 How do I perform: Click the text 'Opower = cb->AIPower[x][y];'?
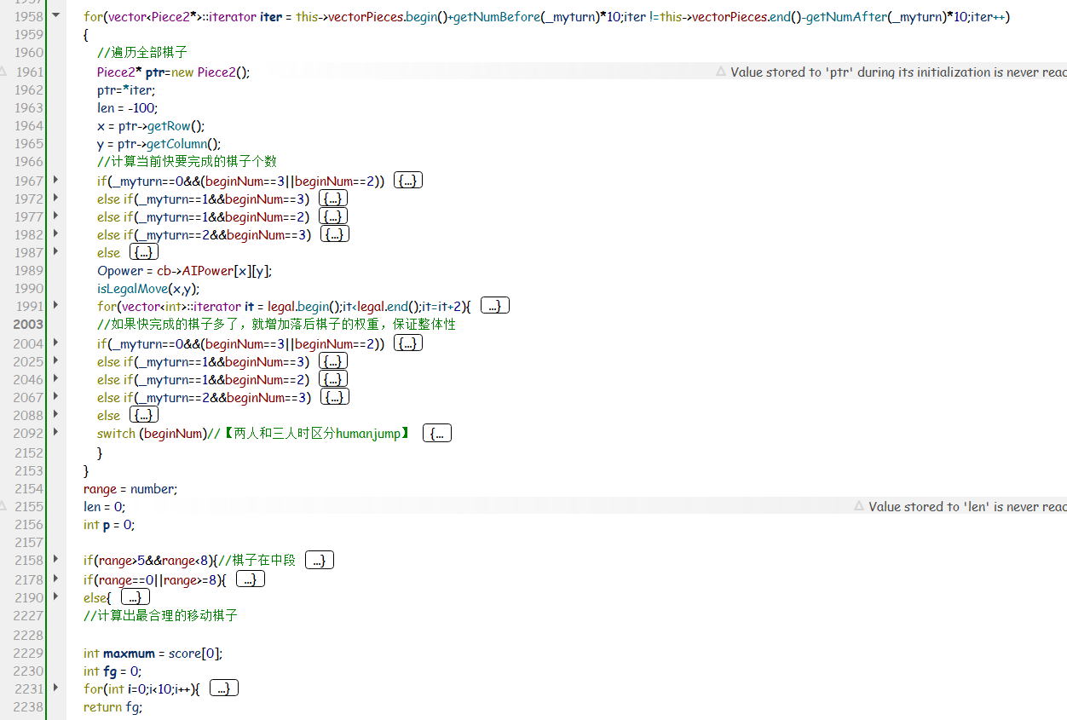tap(185, 271)
